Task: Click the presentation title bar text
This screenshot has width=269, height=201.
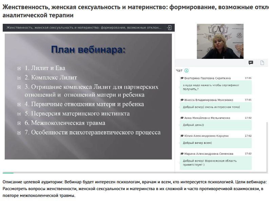Action: tap(85, 28)
